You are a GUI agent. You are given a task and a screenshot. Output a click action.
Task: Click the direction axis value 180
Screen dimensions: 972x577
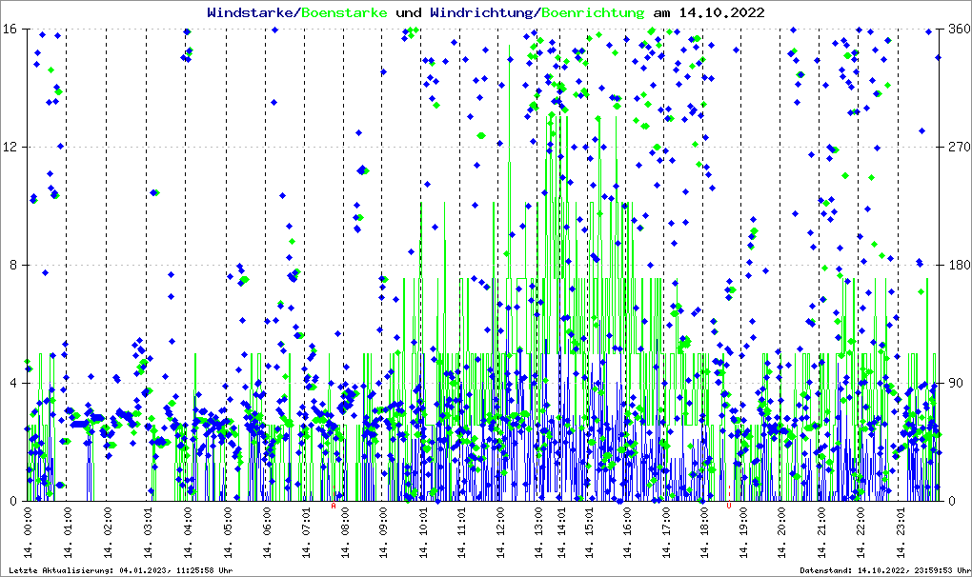960,265
